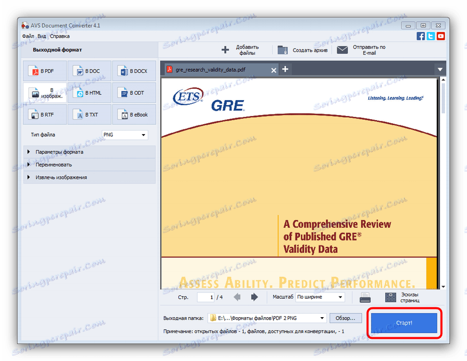
Task: Select the To DOCX output format
Action: point(134,71)
